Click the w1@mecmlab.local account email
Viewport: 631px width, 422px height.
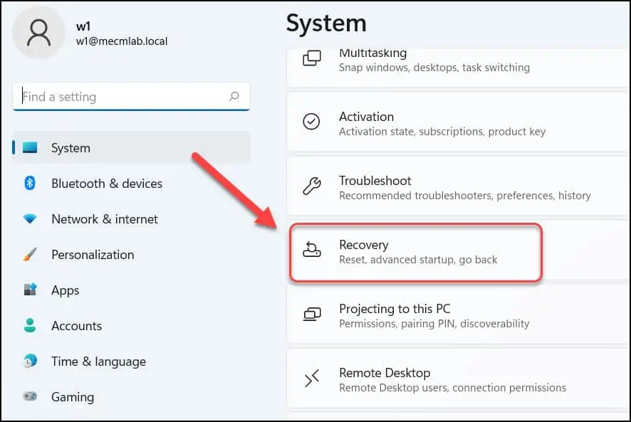(122, 41)
